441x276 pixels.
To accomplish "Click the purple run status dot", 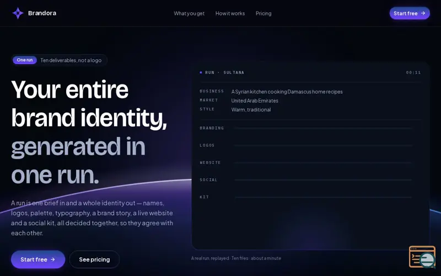I will pos(201,72).
